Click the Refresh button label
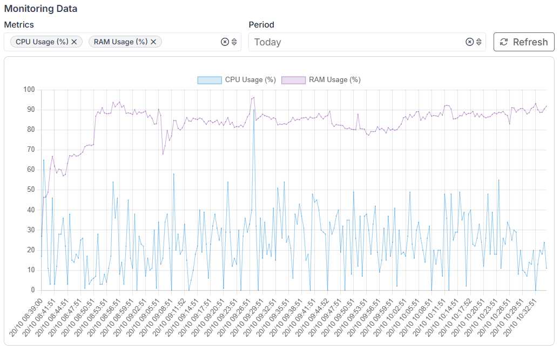The height and width of the screenshot is (349, 560). pos(530,42)
